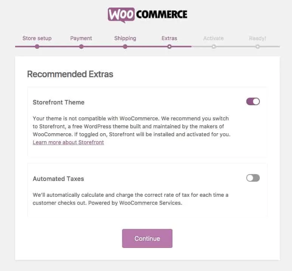Click the Extras step dot
The width and height of the screenshot is (292, 271).
click(169, 47)
